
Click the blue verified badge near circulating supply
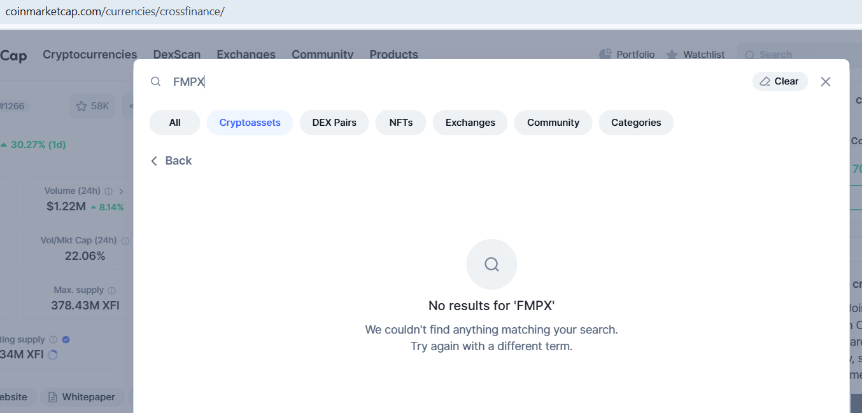[66, 339]
